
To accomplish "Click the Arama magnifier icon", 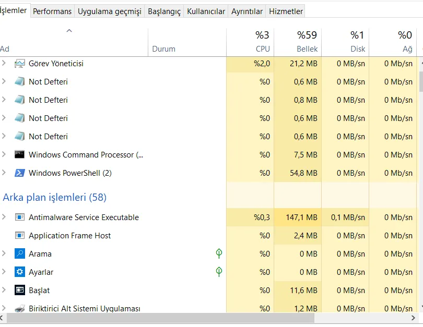I will pos(20,254).
